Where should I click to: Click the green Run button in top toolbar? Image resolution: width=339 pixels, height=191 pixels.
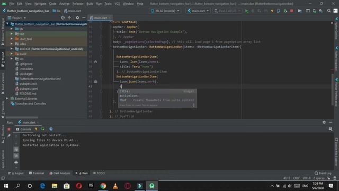point(246,11)
